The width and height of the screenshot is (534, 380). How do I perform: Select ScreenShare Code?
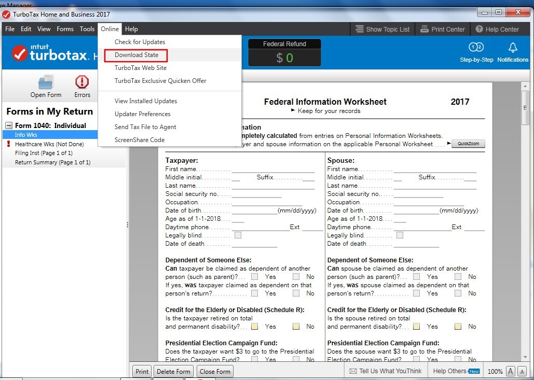[170, 139]
